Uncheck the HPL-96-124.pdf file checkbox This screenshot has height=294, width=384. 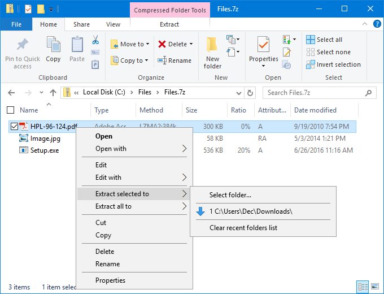point(14,126)
